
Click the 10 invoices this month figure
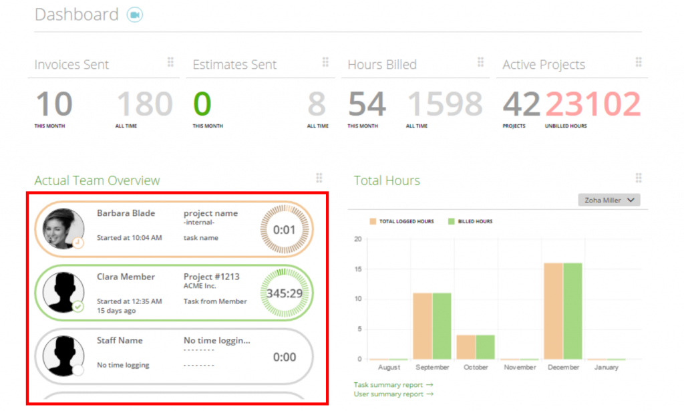click(x=54, y=104)
